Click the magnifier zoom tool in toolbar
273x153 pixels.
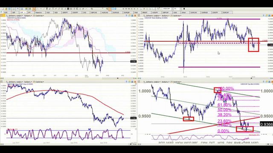coord(92,8)
